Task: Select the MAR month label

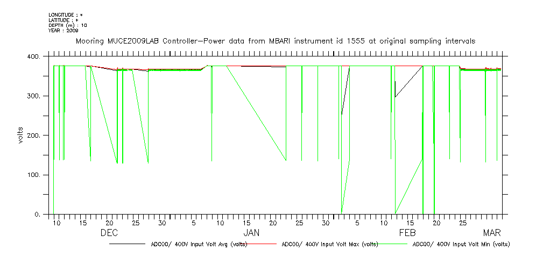Action: coord(492,233)
